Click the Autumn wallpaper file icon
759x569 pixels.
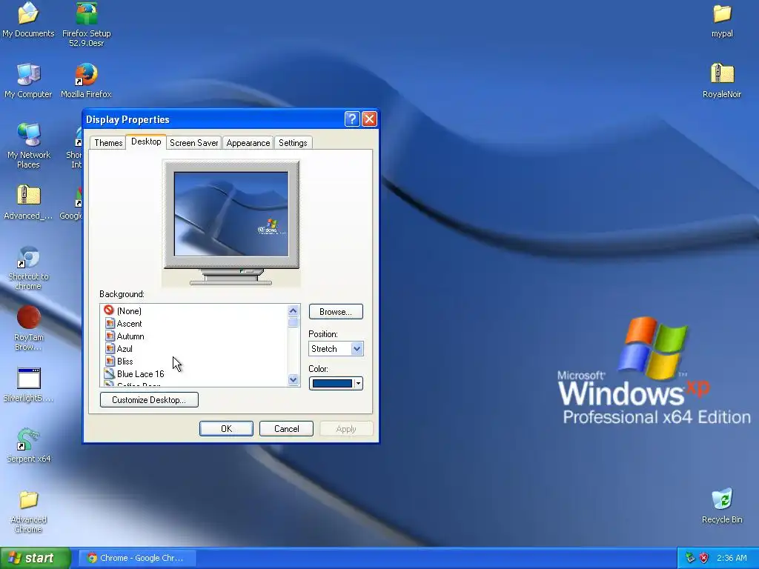110,336
